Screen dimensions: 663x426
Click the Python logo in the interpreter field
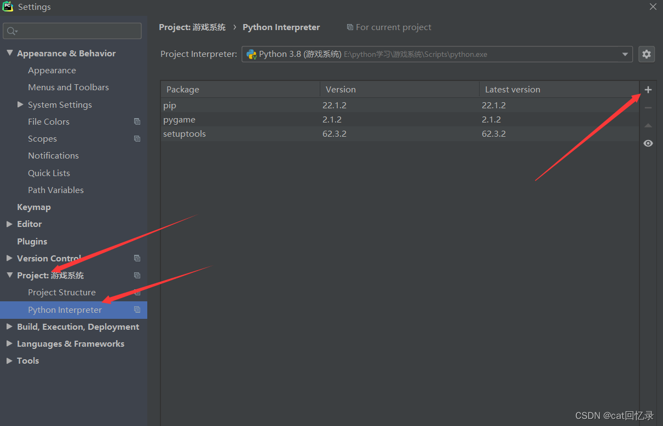coord(252,54)
